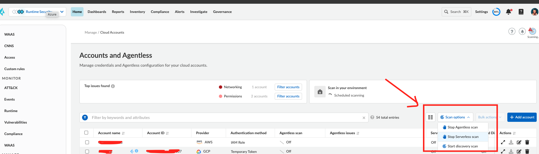
Task: Click the 84% circular progress indicator
Action: click(x=496, y=12)
